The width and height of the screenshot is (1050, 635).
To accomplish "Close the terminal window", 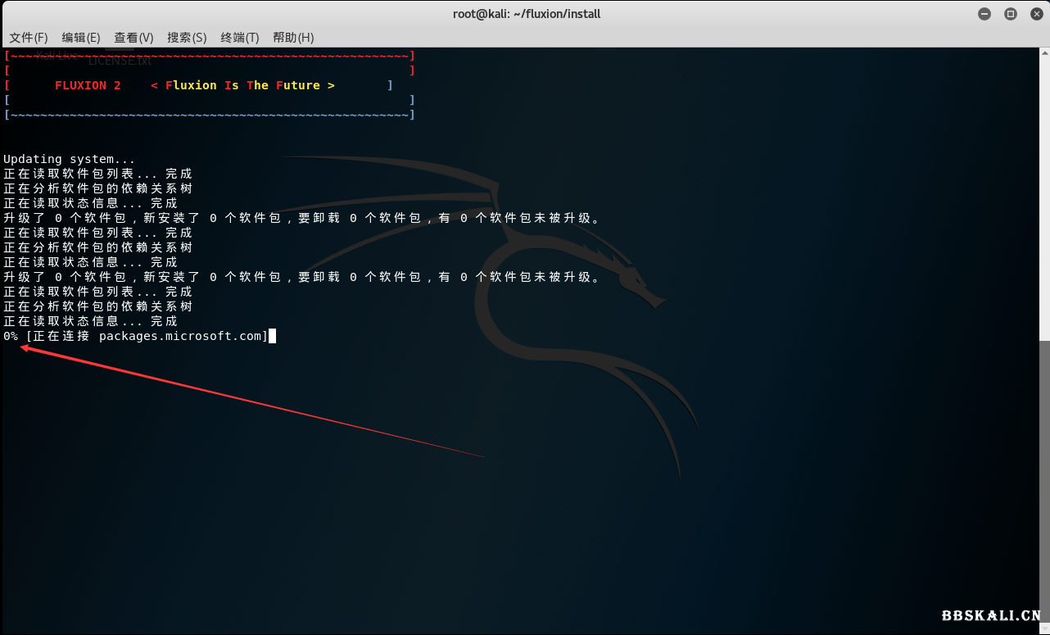I will click(x=1036, y=13).
